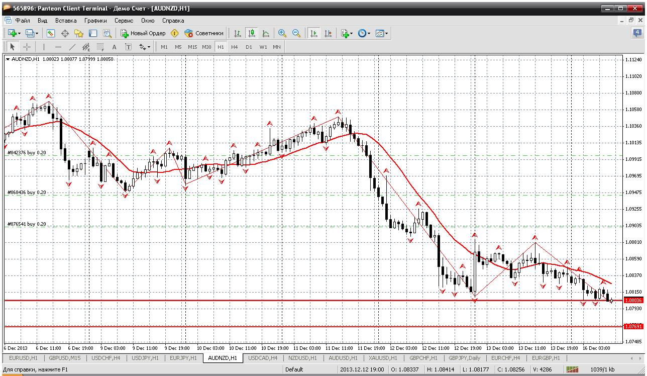The image size is (647, 376).
Task: Switch to the EURUSD,H1 chart tab
Action: [x=23, y=358]
